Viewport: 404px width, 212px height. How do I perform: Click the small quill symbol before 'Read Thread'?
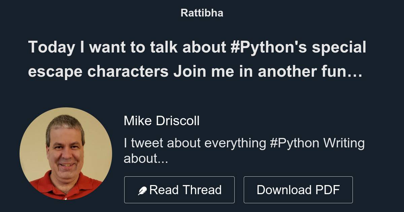pyautogui.click(x=143, y=189)
